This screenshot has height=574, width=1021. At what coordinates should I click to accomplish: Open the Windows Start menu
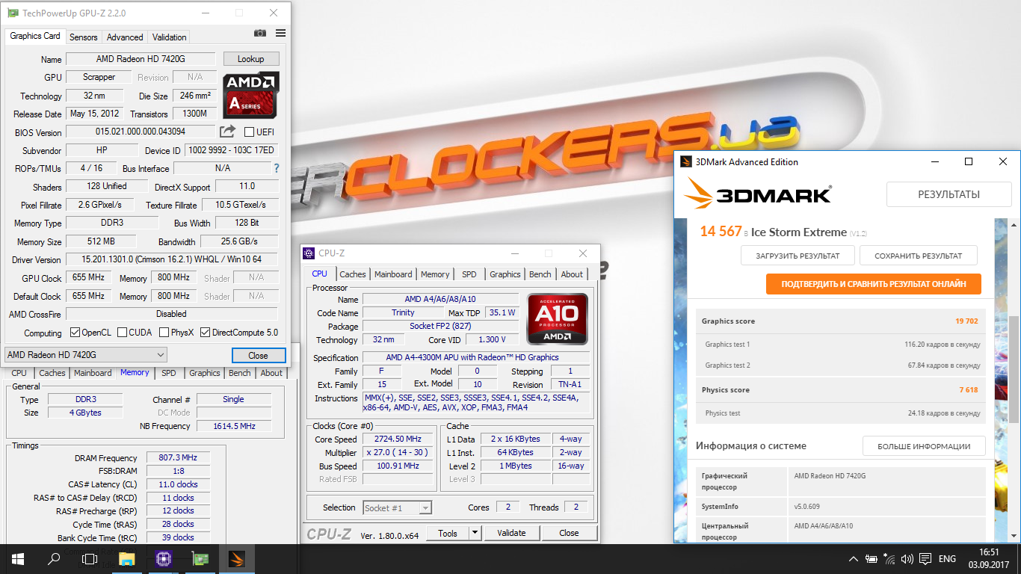[x=18, y=558]
